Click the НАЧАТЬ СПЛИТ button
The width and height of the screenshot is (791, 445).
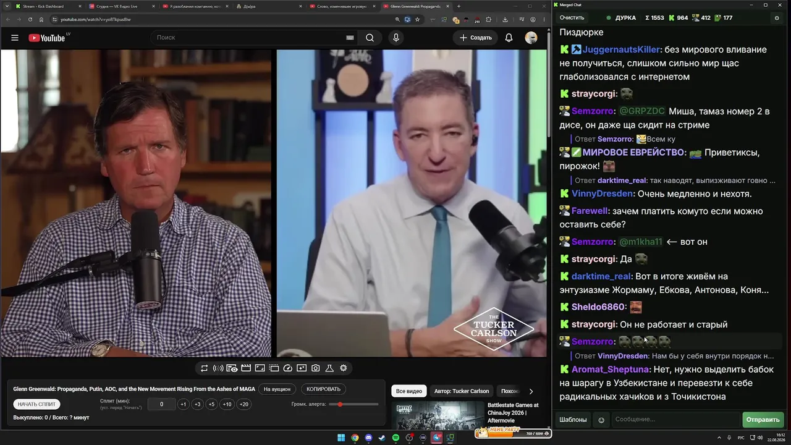pyautogui.click(x=36, y=404)
